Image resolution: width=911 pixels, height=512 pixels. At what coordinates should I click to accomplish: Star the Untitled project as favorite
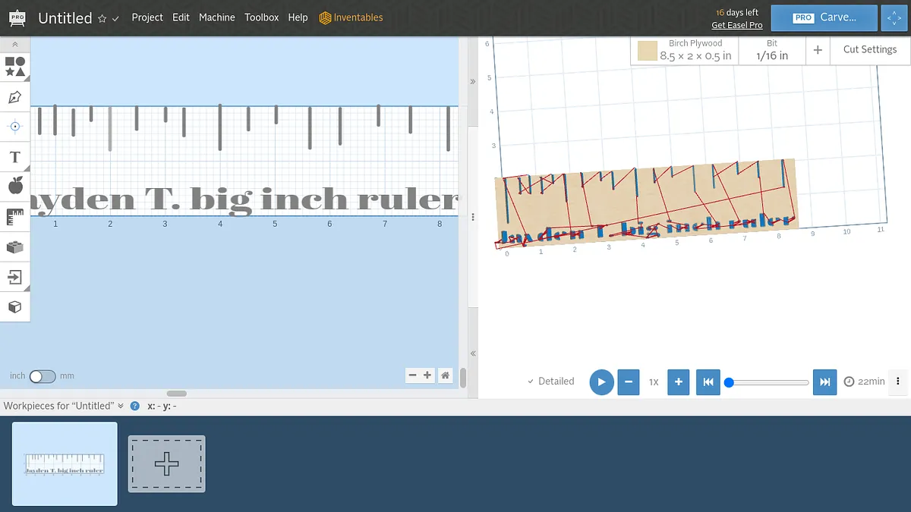click(x=102, y=18)
